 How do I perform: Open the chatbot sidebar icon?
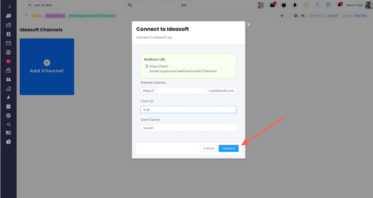(8, 25)
